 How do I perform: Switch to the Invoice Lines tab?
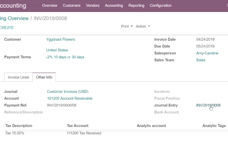click(18, 77)
